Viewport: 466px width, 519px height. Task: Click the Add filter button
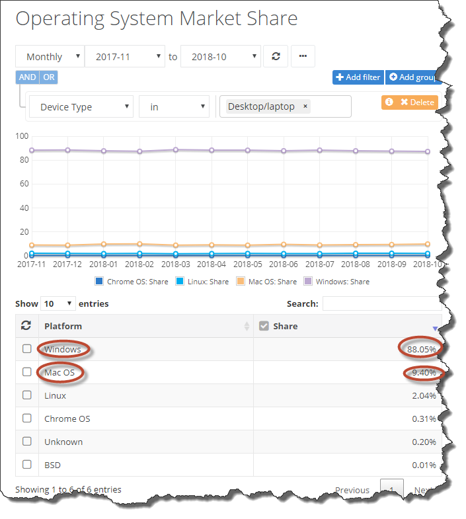click(x=358, y=77)
